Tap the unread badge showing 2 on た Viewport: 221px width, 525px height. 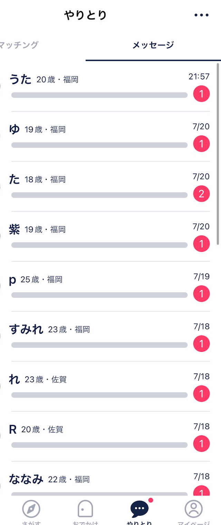[x=201, y=194]
